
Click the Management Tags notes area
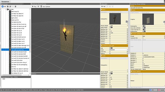[x=16, y=83]
